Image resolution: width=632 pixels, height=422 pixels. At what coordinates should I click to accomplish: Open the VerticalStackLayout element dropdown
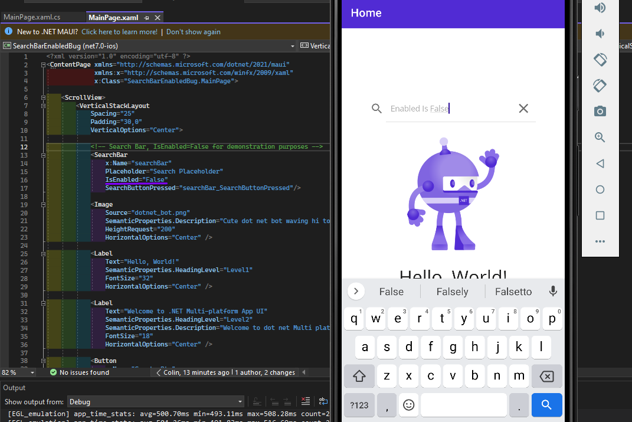point(315,46)
